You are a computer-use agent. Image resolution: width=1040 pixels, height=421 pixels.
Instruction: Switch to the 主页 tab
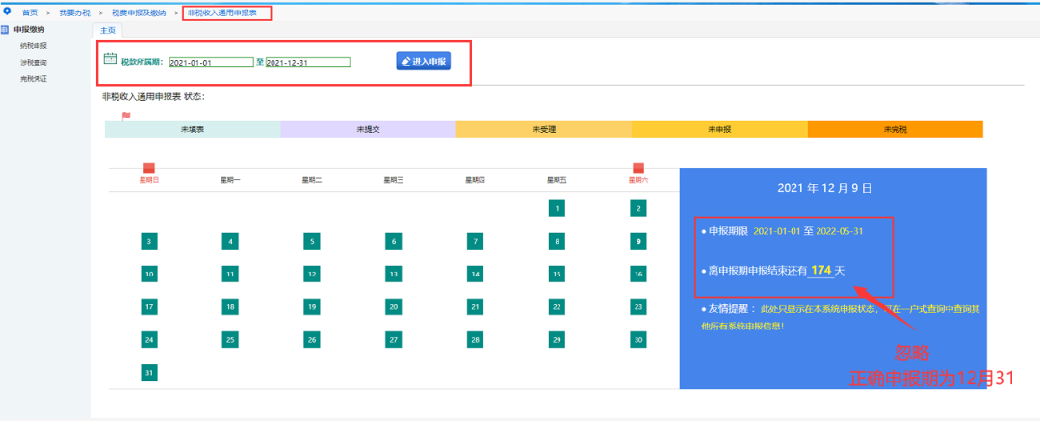(x=108, y=30)
